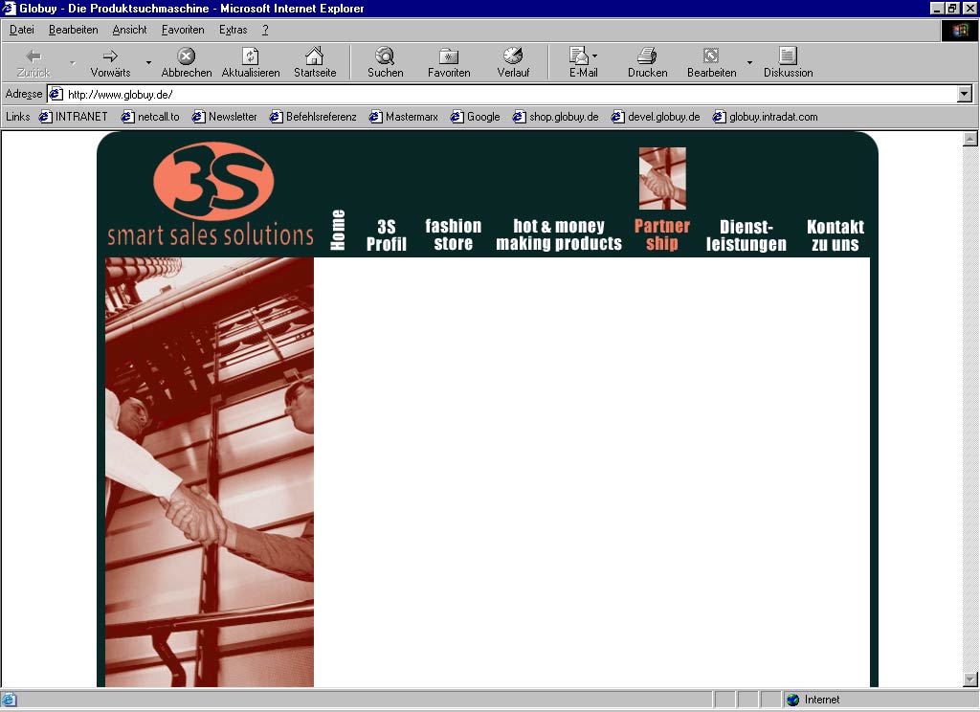980x712 pixels.
Task: Open the fashion store nav item
Action: (x=453, y=234)
